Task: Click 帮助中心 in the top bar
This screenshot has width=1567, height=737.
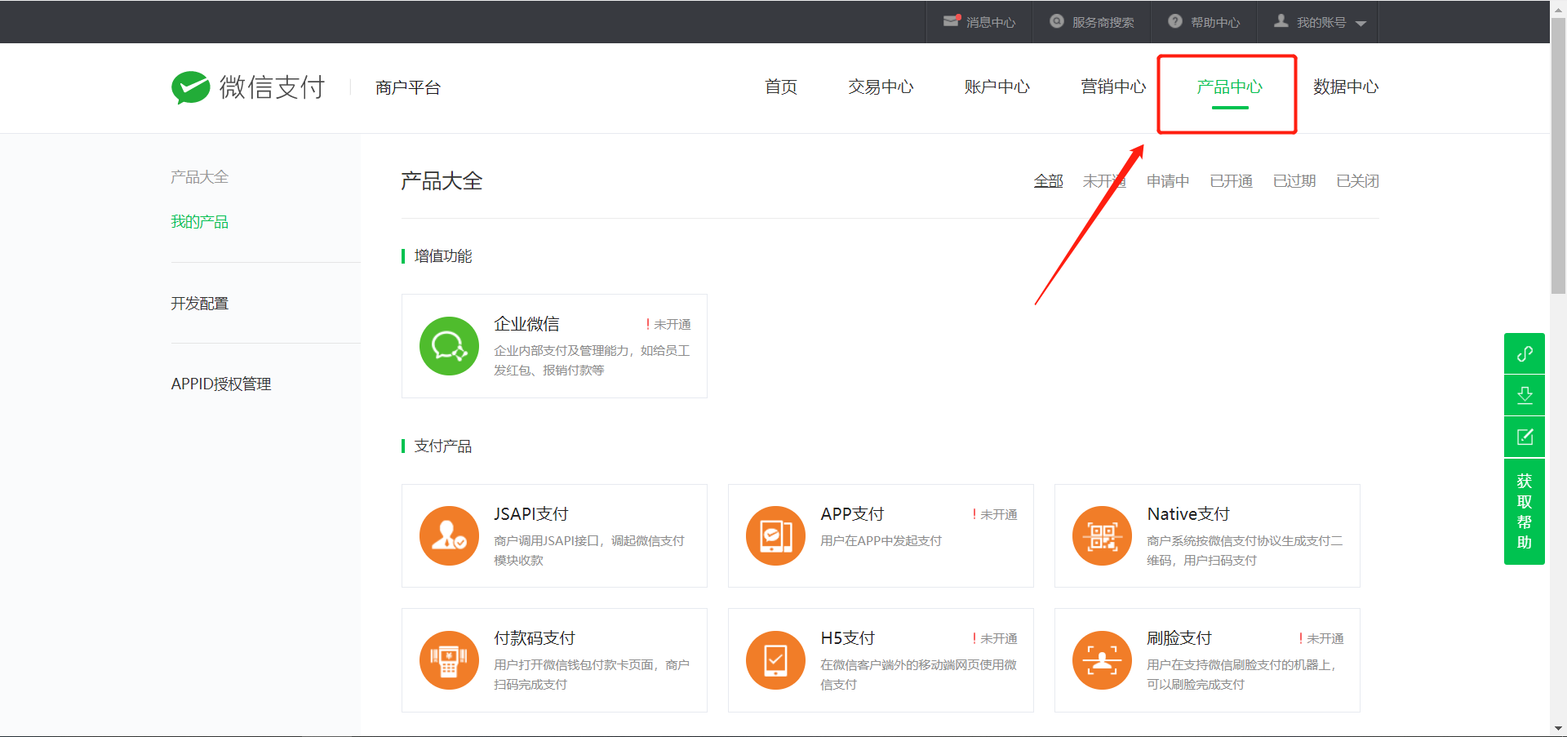Action: tap(1215, 22)
